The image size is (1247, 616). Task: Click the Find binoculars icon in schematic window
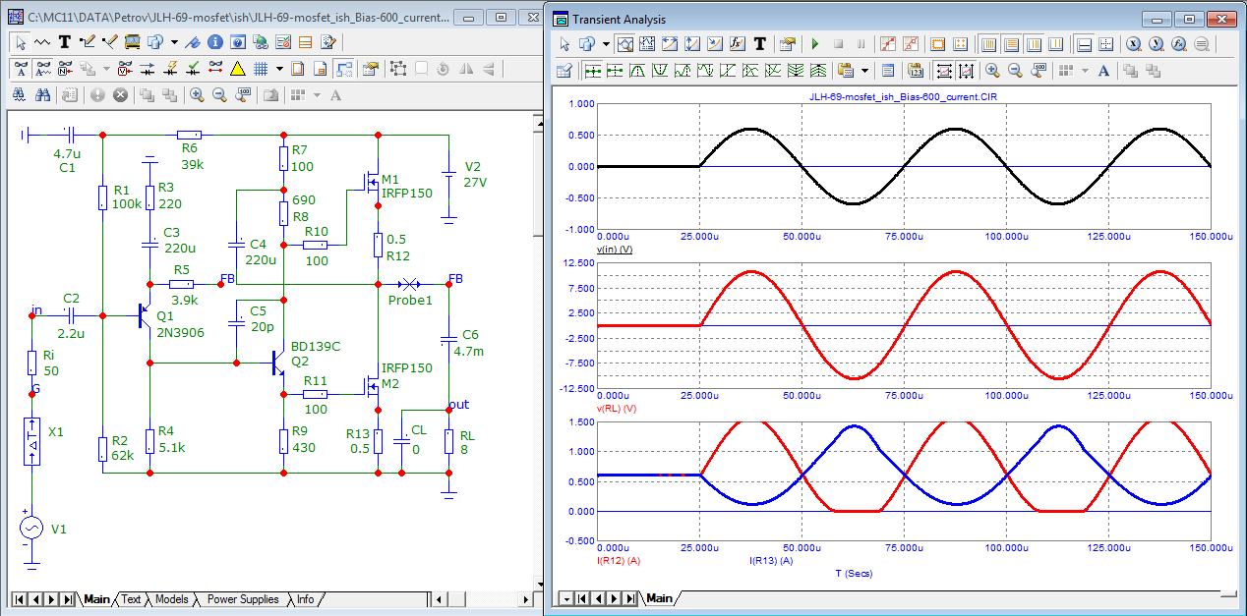[43, 95]
